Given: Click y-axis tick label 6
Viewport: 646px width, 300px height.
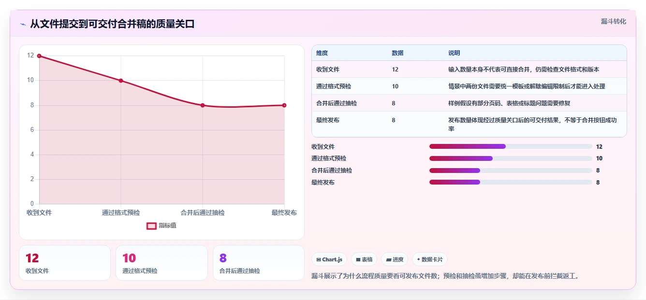Looking at the screenshot, I should [x=32, y=130].
